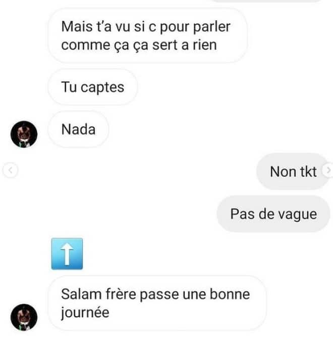Click the blue up arrow emoji
Viewport: 333px width, 341px height.
67,254
